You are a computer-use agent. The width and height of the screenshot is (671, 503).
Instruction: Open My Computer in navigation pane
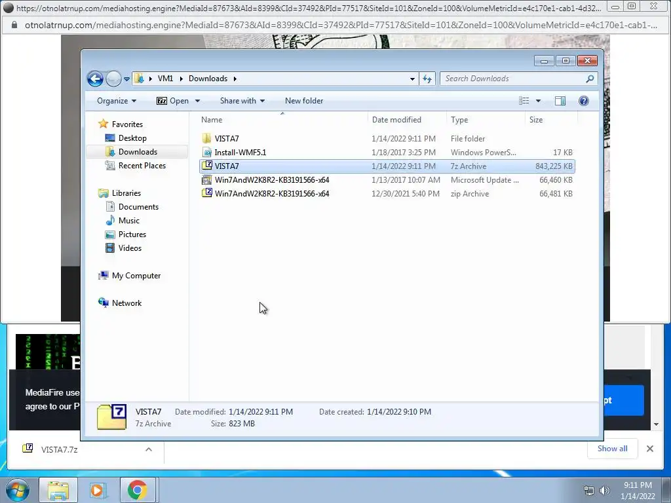(x=136, y=276)
